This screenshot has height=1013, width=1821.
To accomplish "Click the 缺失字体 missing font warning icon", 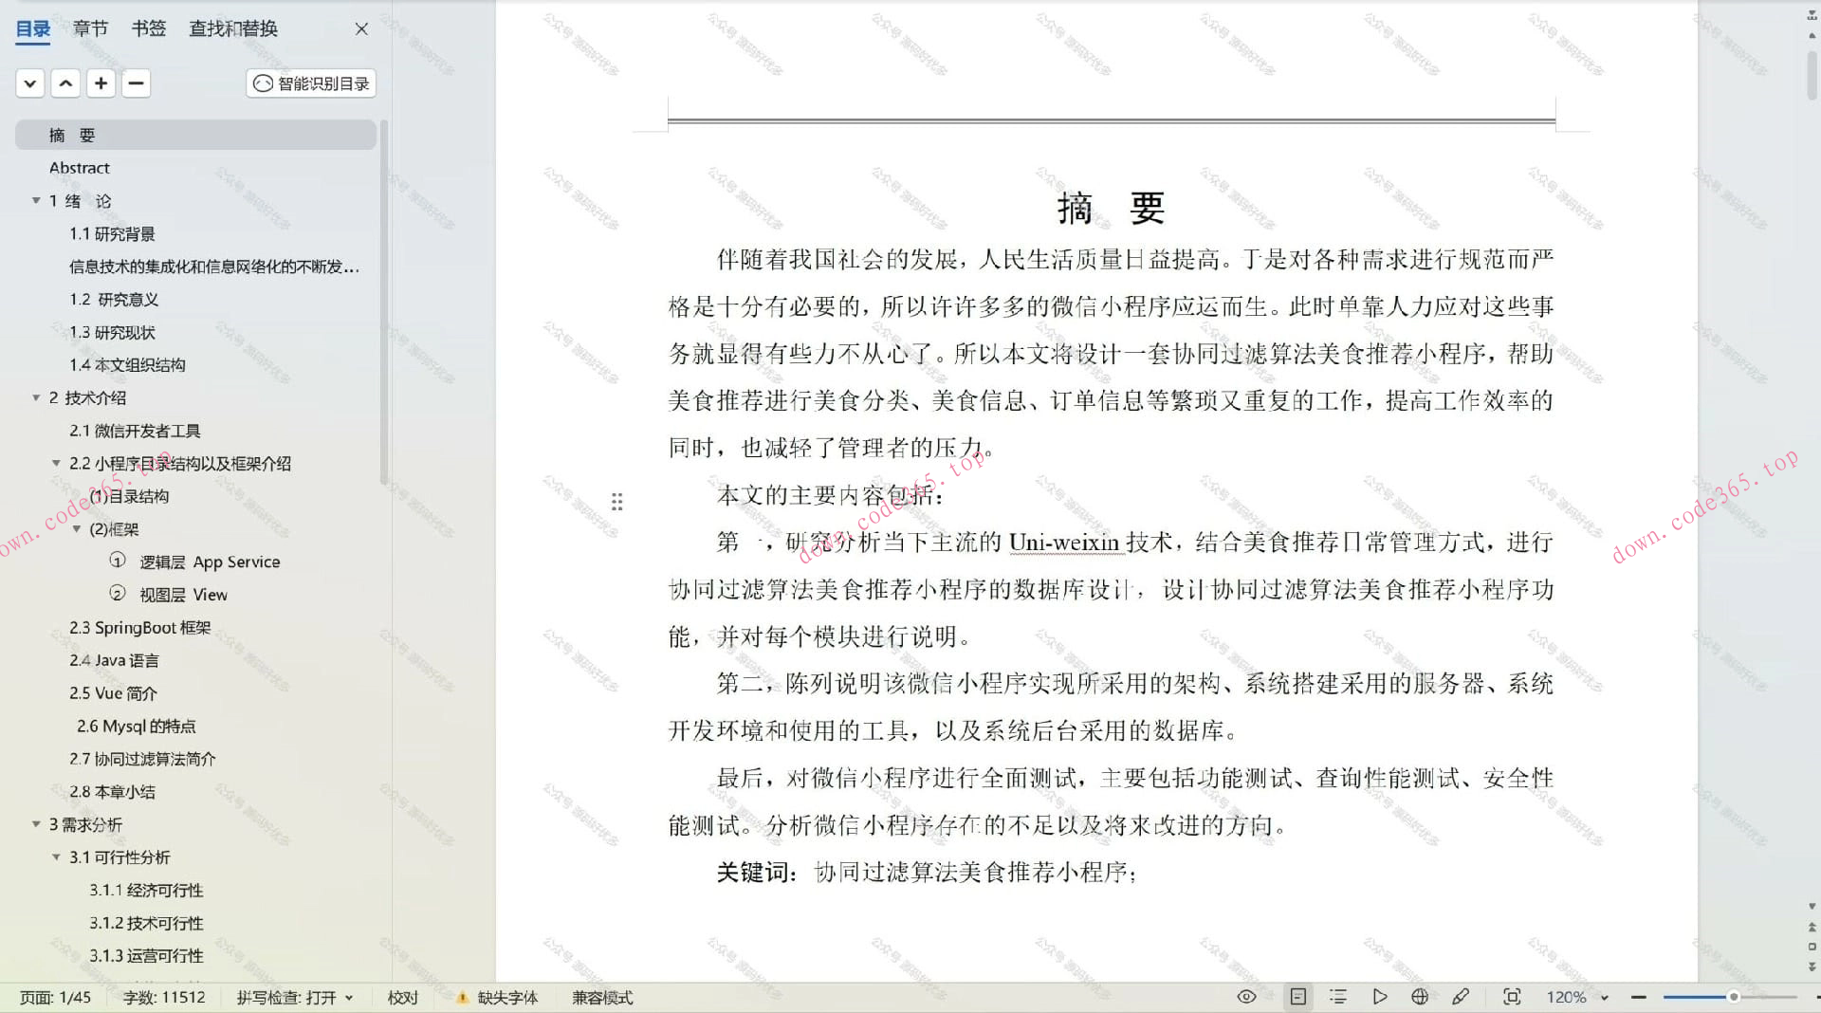I will [463, 997].
